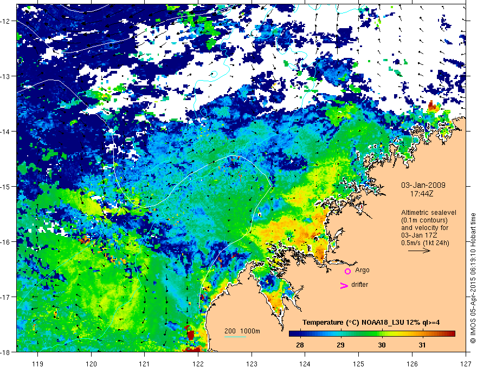Click the latitude axis label -13

point(5,76)
